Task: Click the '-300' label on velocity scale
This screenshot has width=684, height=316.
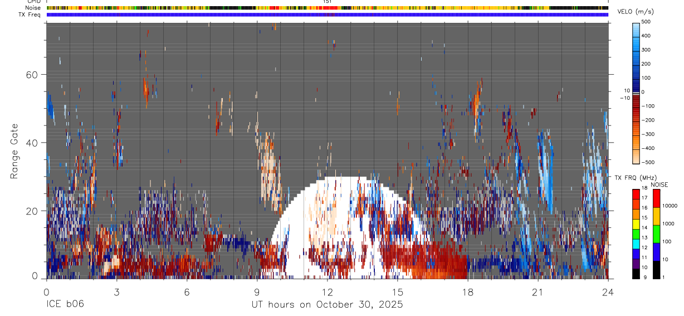Action: (648, 134)
